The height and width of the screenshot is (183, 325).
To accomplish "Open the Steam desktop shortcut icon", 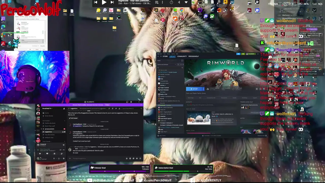I will pyautogui.click(x=213, y=9).
